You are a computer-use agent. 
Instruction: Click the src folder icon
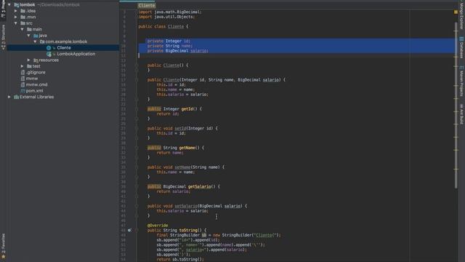23,23
